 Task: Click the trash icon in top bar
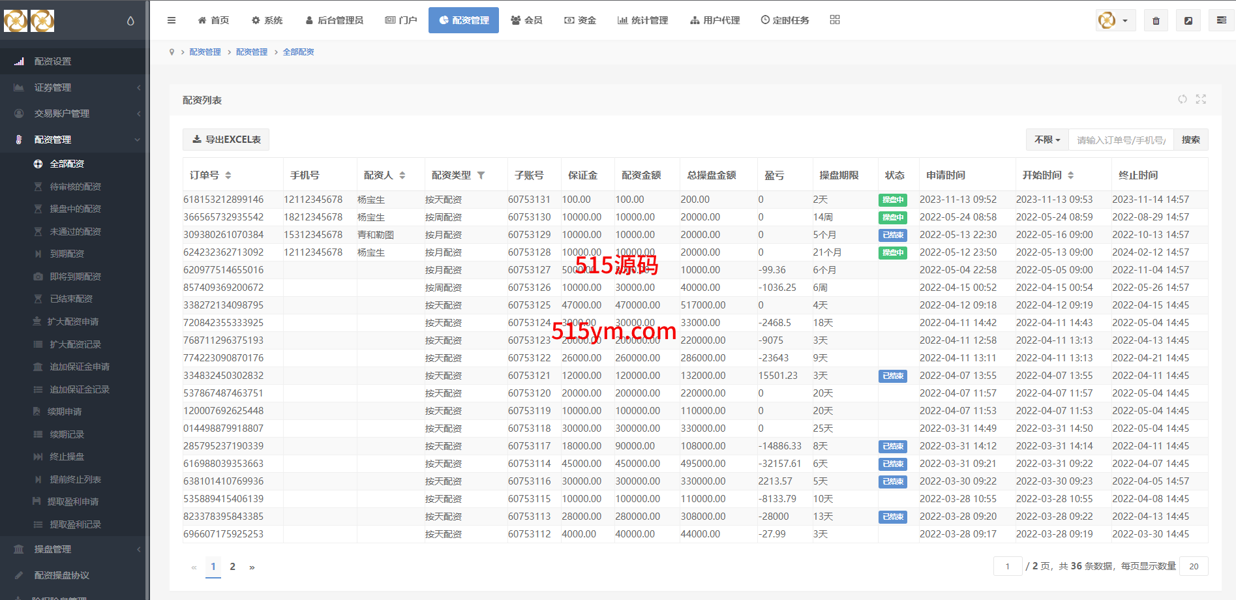tap(1156, 21)
